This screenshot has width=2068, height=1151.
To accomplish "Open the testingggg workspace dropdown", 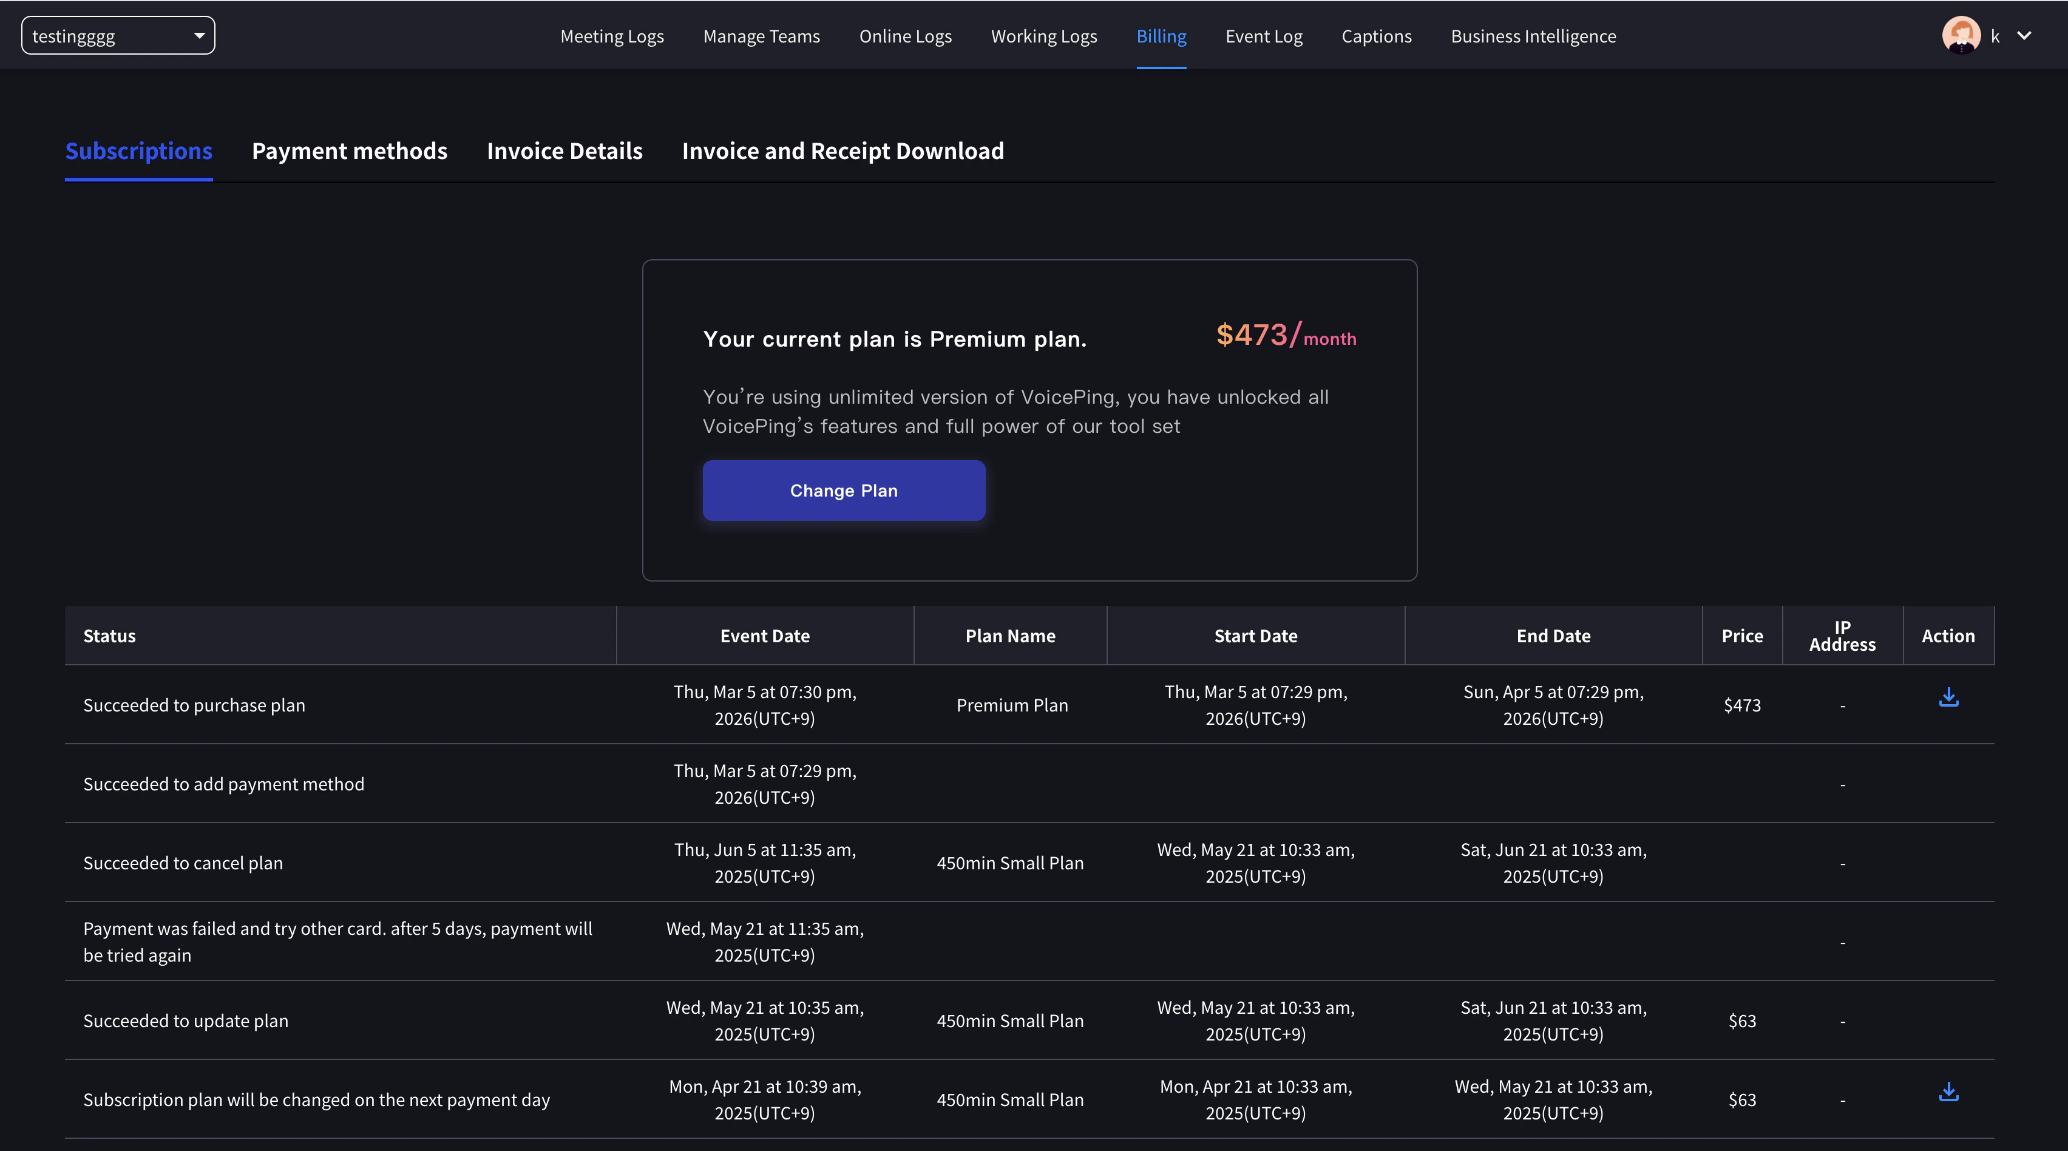I will pos(118,36).
